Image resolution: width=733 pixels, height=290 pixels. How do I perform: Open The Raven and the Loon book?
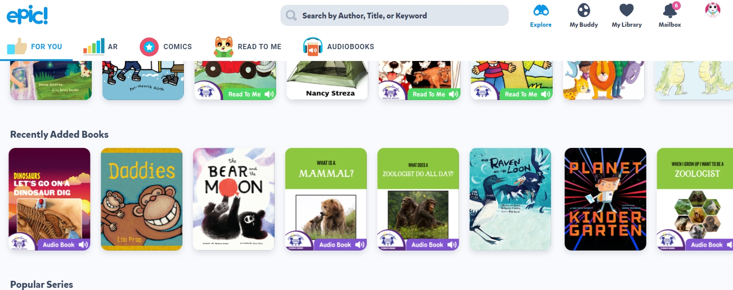510,199
